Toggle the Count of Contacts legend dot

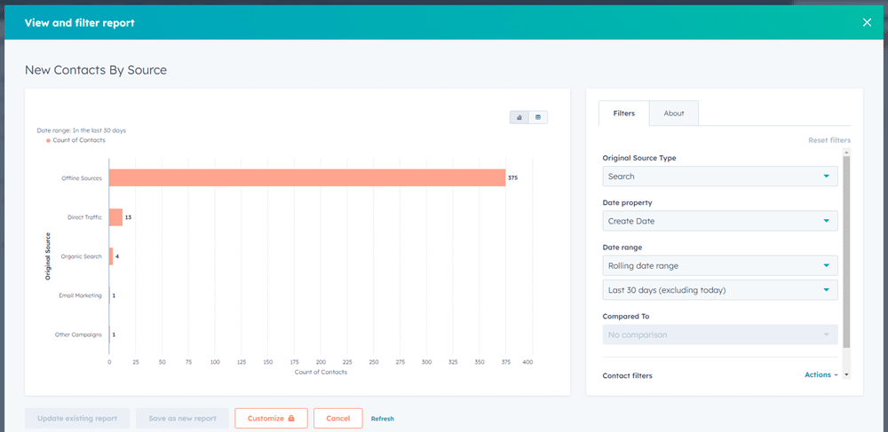click(48, 140)
